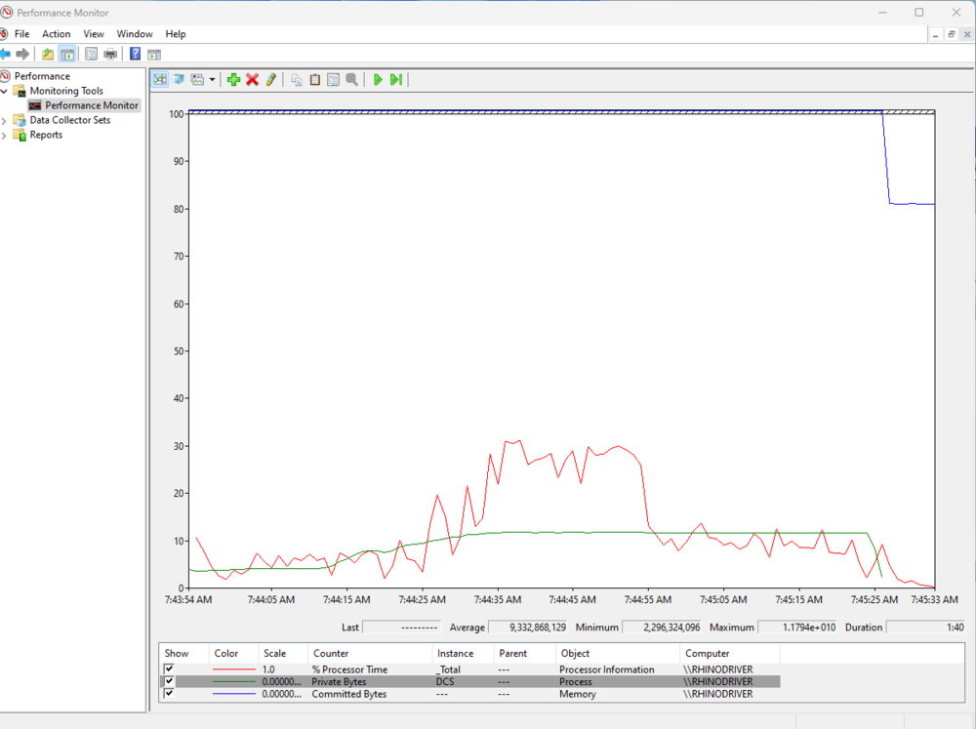976x729 pixels.
Task: Click View Current Activity icon
Action: click(160, 80)
